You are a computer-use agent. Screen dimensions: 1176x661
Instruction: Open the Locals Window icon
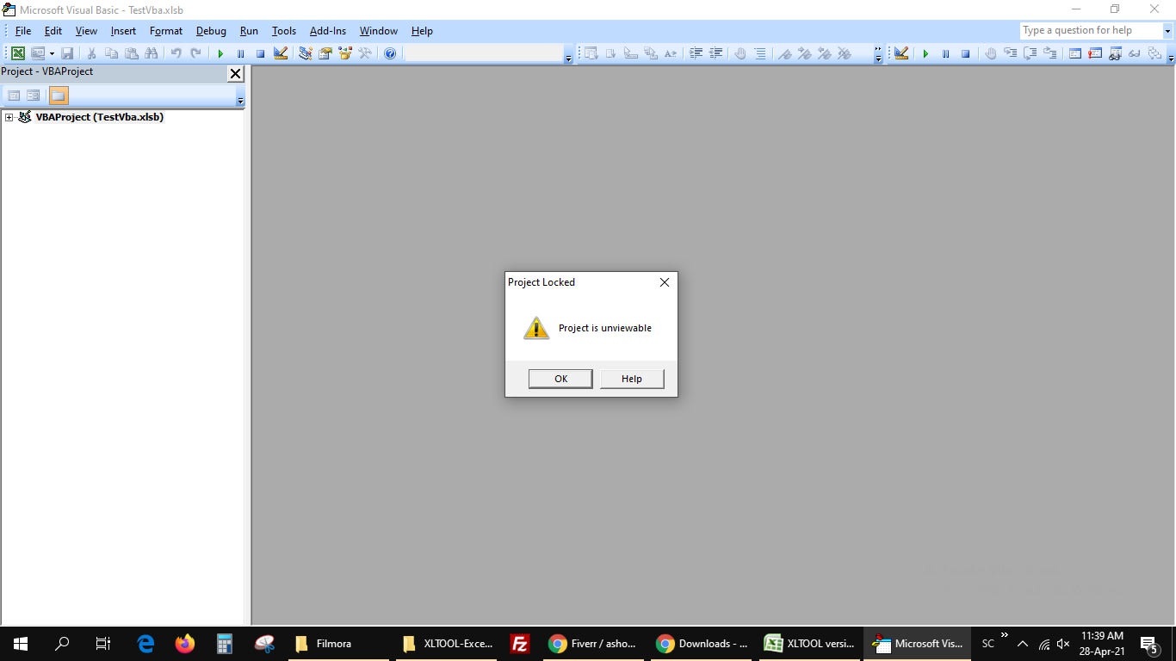point(1074,53)
